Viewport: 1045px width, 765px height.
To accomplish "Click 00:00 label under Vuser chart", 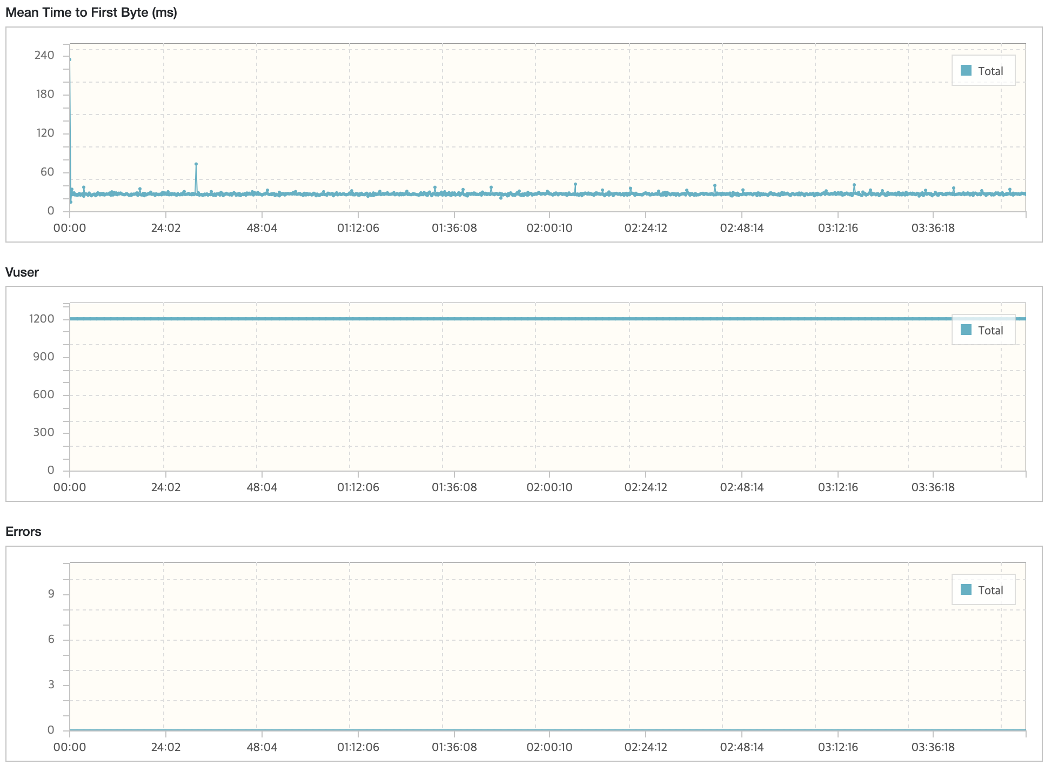I will (70, 487).
